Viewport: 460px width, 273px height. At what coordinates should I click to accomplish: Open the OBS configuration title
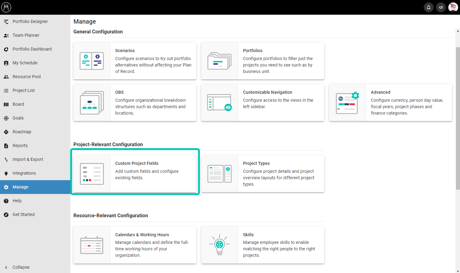[119, 92]
